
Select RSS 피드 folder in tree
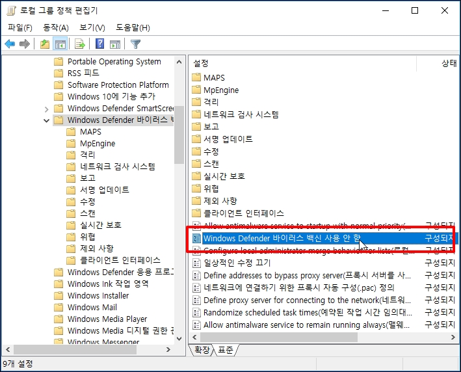tap(83, 73)
